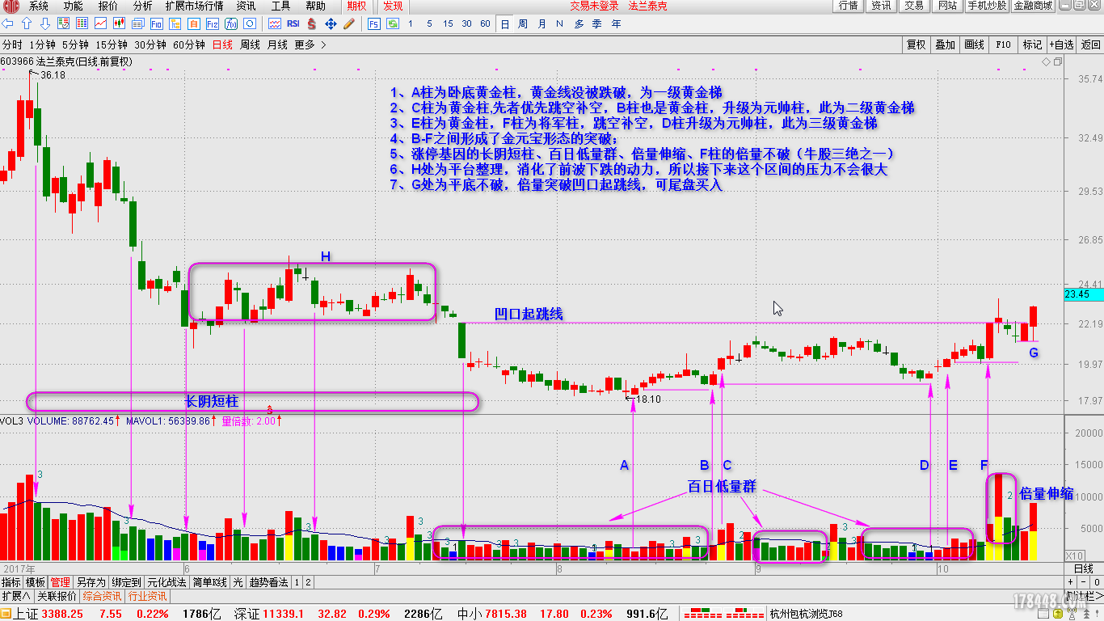Select the 60-minute period toolbar number
This screenshot has width=1104, height=621.
point(485,24)
